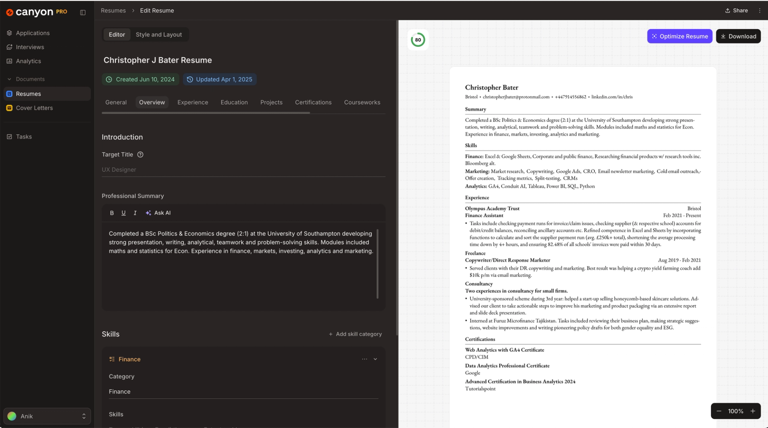
Task: Open Cover Letters in the sidebar
Action: [x=34, y=108]
